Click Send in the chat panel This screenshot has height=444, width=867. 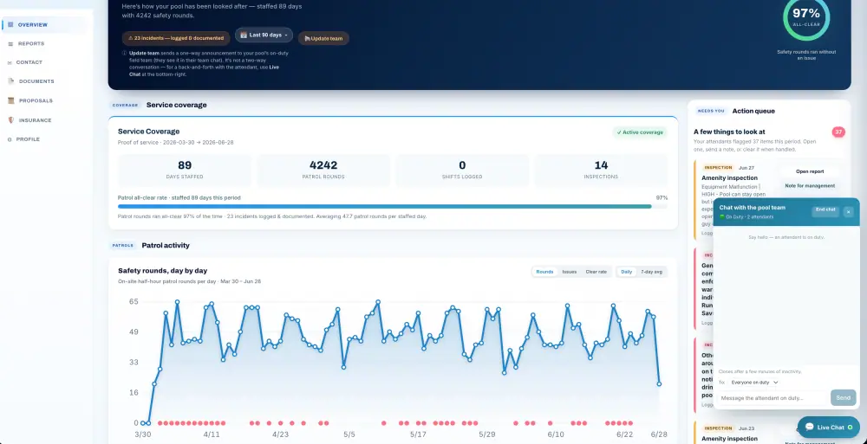(x=843, y=397)
